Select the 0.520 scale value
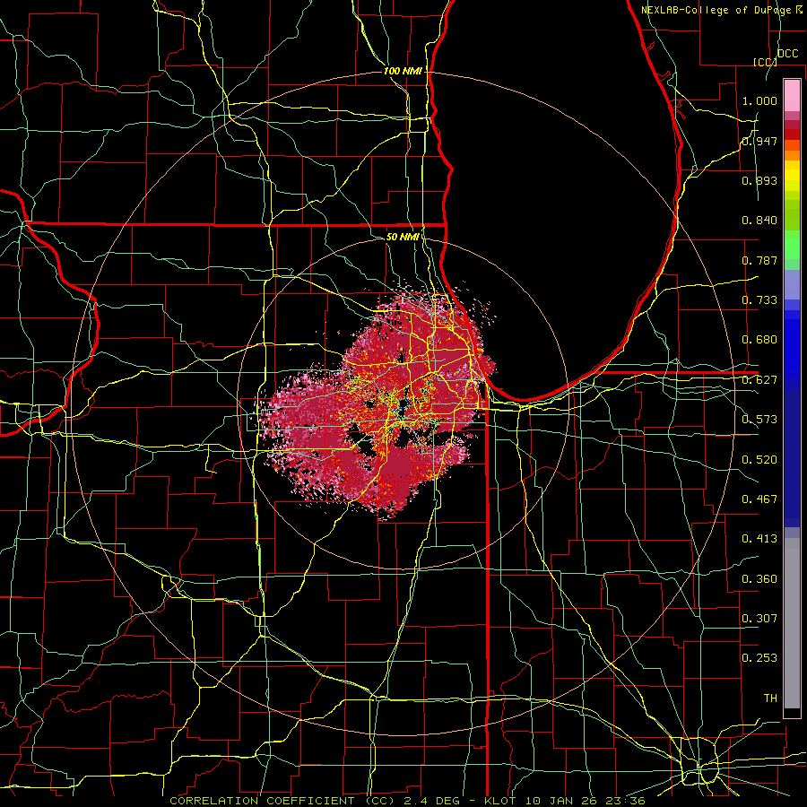Image resolution: width=807 pixels, height=807 pixels. tap(759, 460)
